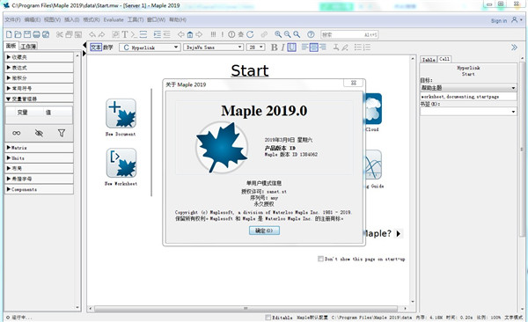Click the variable manager filter funnel icon
The height and width of the screenshot is (322, 528).
coord(62,133)
